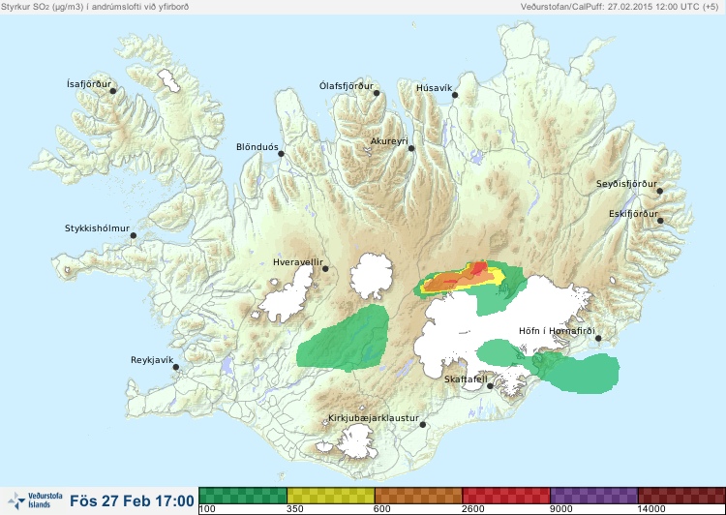Click the 'Fös 27 Feb 17:00' timestamp
This screenshot has width=726, height=515.
point(132,500)
